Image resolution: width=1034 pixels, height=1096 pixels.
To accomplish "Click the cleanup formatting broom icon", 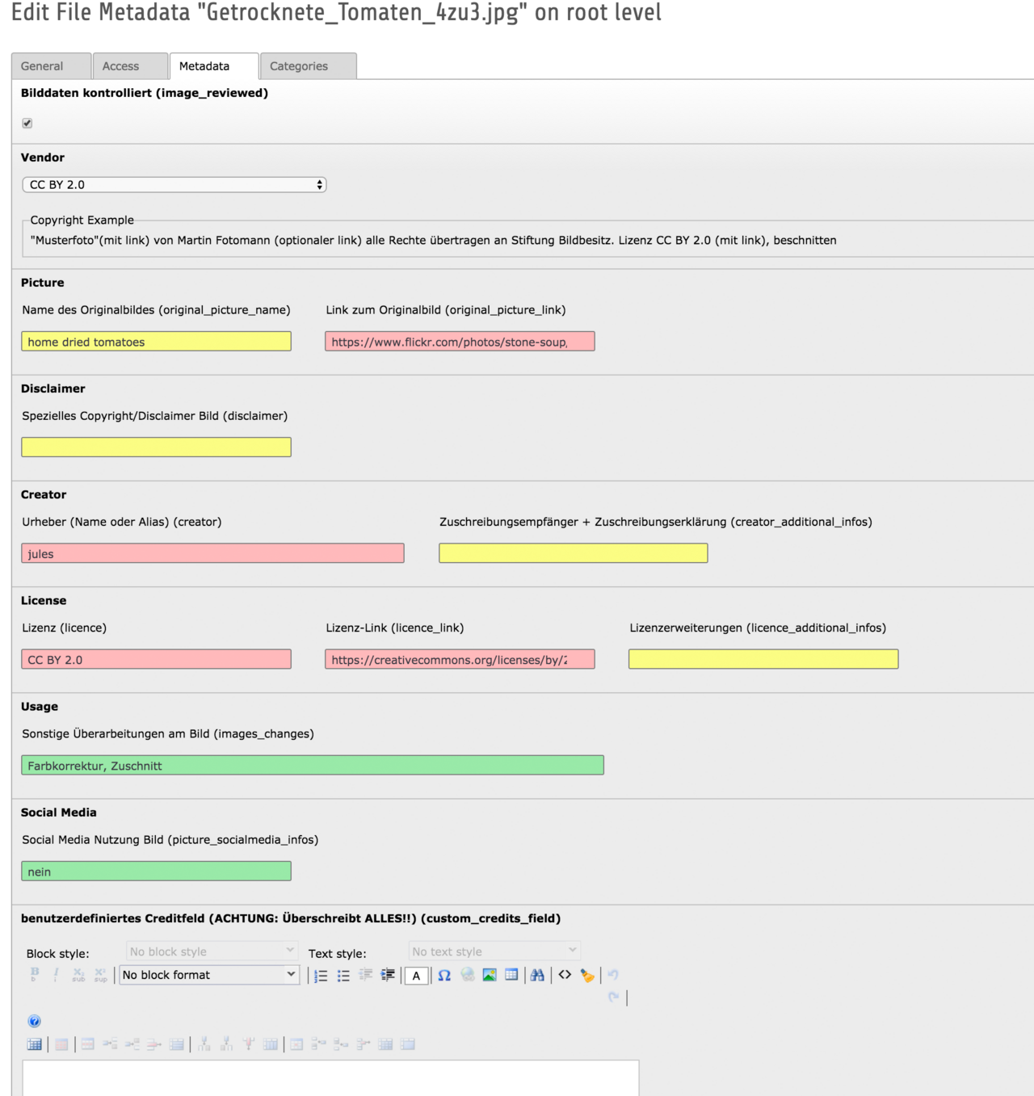I will coord(587,975).
